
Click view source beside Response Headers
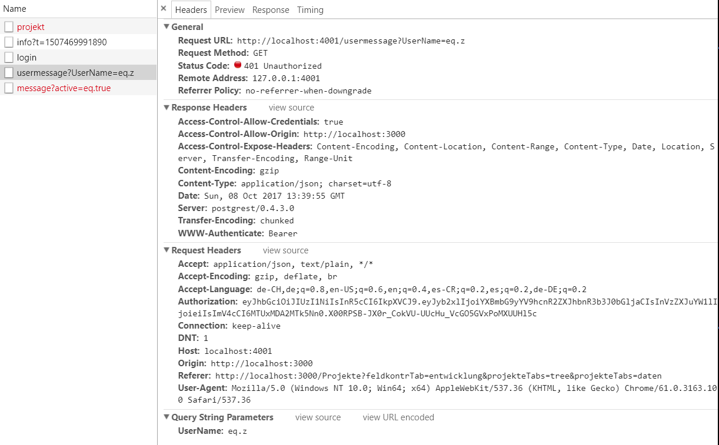click(291, 107)
